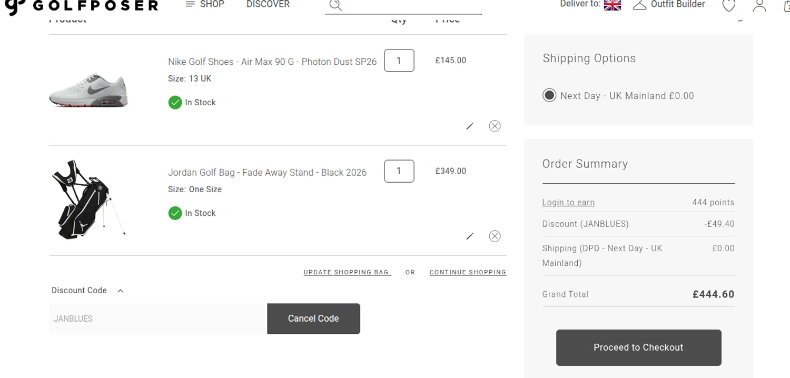Open the Jordan Golf Bag thumbnail

click(88, 198)
